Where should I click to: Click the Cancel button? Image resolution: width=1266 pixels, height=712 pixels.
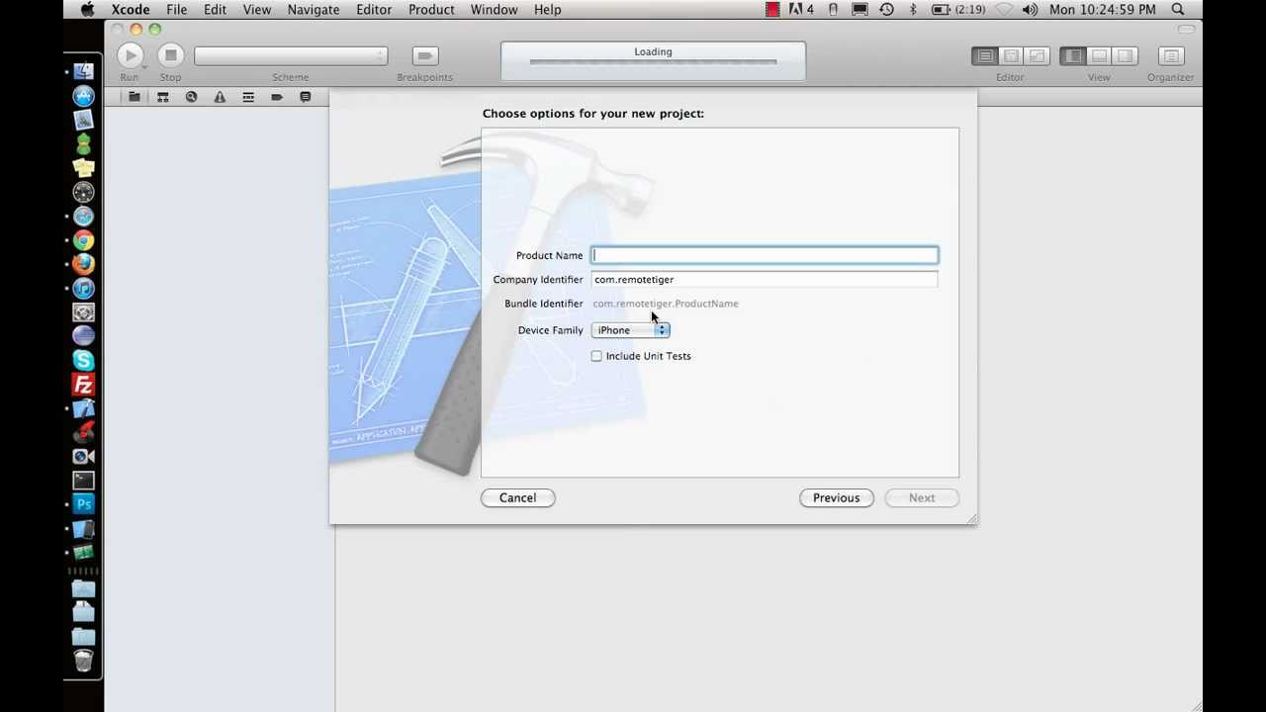tap(518, 498)
